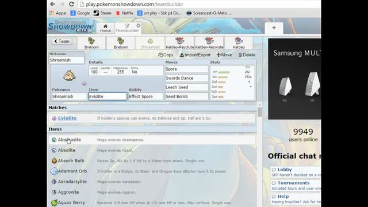Switch to the Home tab
This screenshot has height=207, width=368.
[x=105, y=28]
